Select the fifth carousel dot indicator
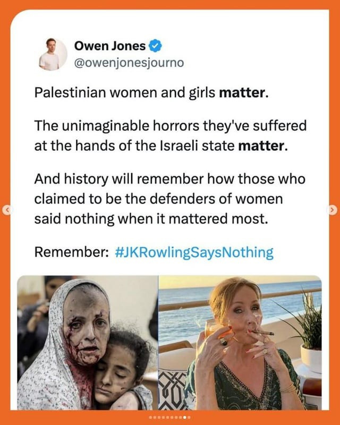Image resolution: width=340 pixels, height=425 pixels. [167, 418]
